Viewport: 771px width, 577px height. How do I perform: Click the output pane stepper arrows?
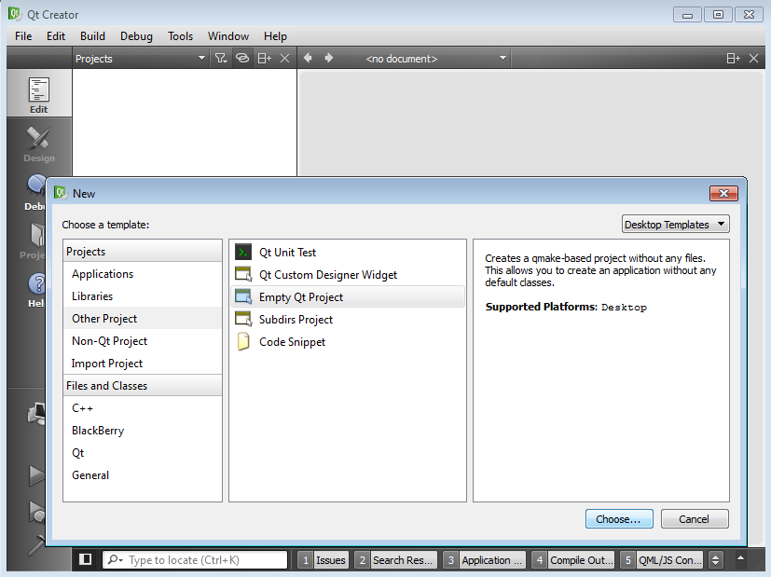click(x=716, y=560)
